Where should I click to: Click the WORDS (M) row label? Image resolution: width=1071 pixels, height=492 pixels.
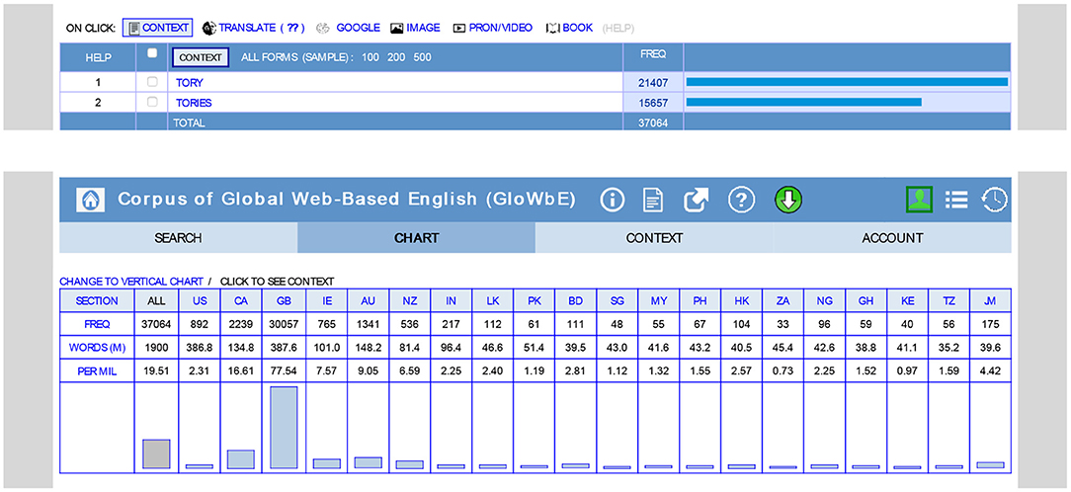pos(97,347)
